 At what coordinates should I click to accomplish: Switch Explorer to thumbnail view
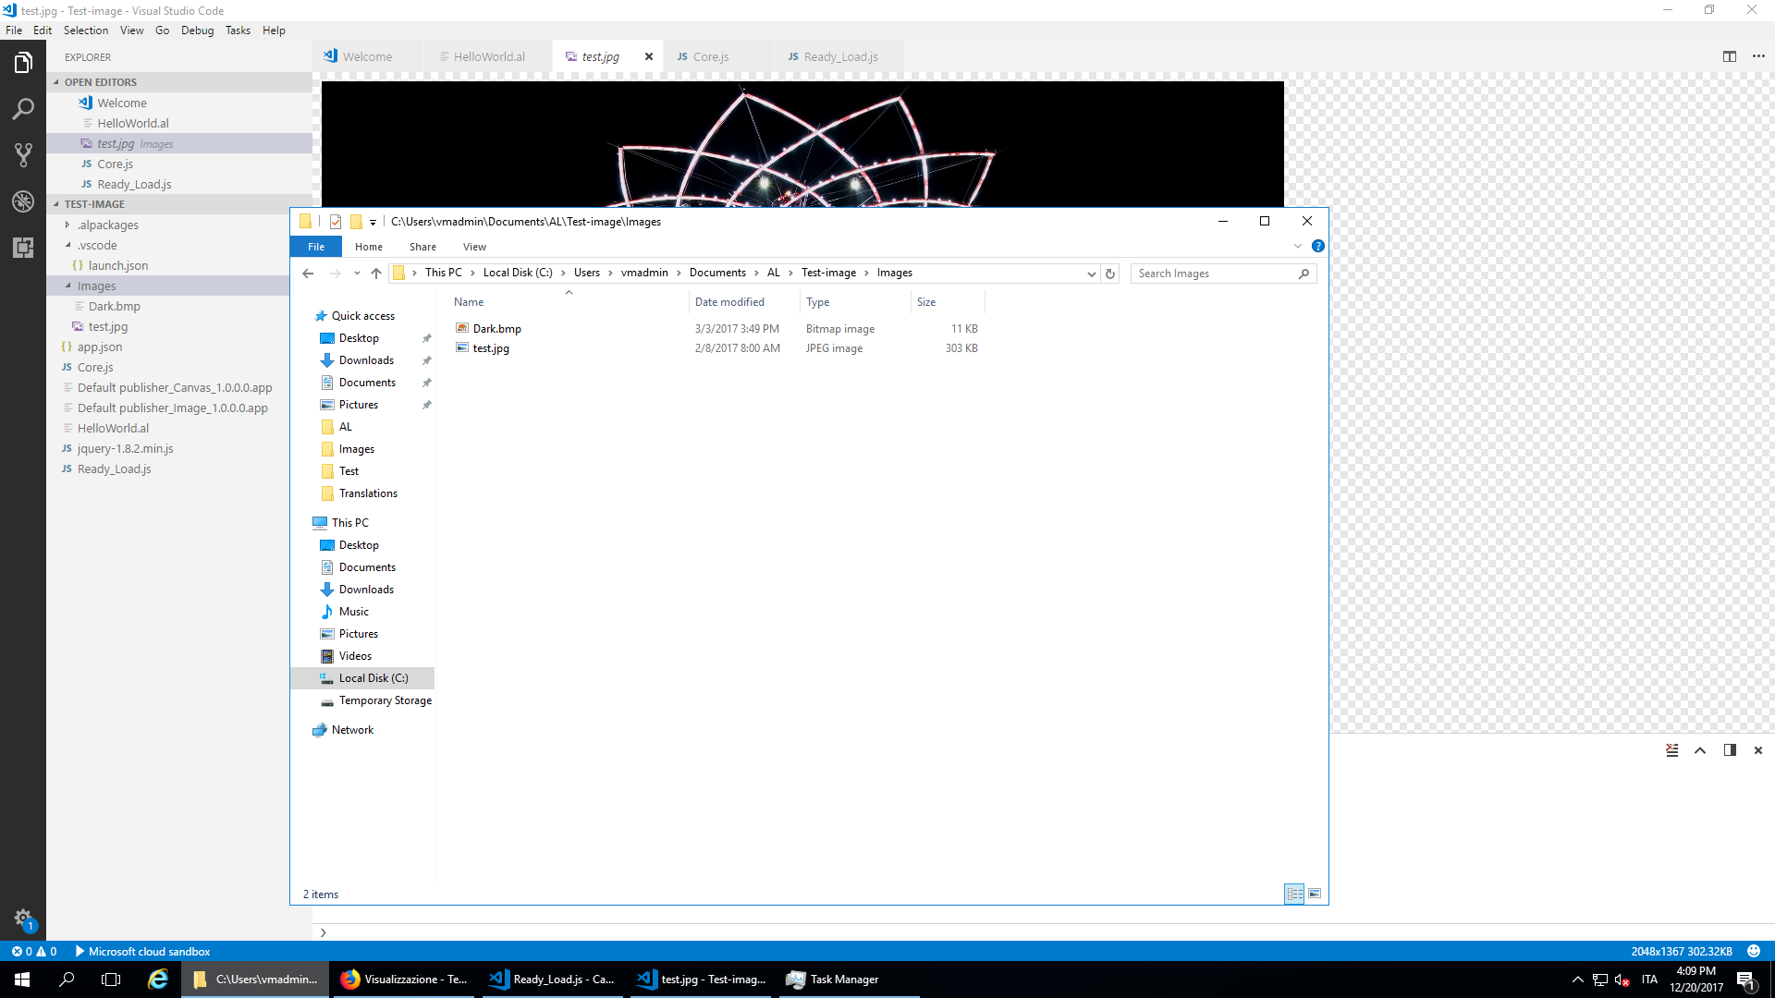tap(1314, 894)
